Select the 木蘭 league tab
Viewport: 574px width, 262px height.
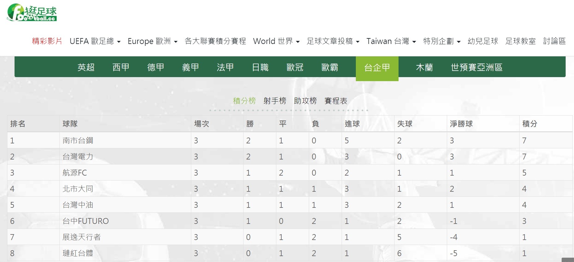pyautogui.click(x=424, y=67)
